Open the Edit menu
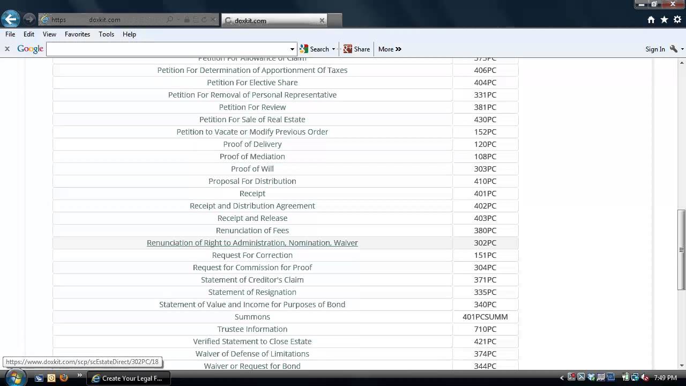 (x=29, y=34)
